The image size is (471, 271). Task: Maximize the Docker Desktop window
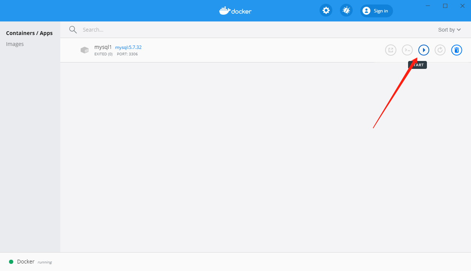(x=445, y=6)
